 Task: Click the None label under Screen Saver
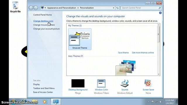pos(148,93)
